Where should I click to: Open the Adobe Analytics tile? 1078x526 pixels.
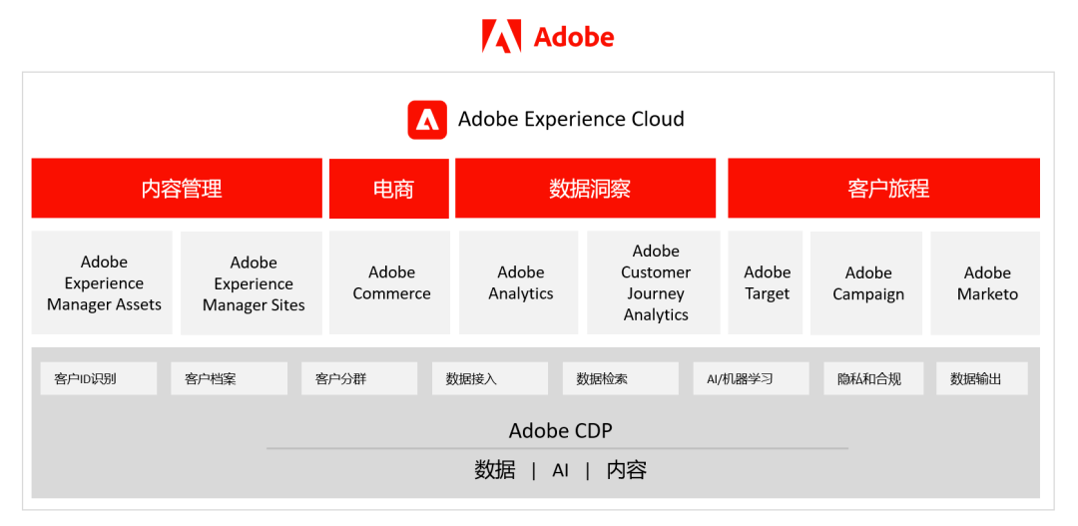(519, 283)
